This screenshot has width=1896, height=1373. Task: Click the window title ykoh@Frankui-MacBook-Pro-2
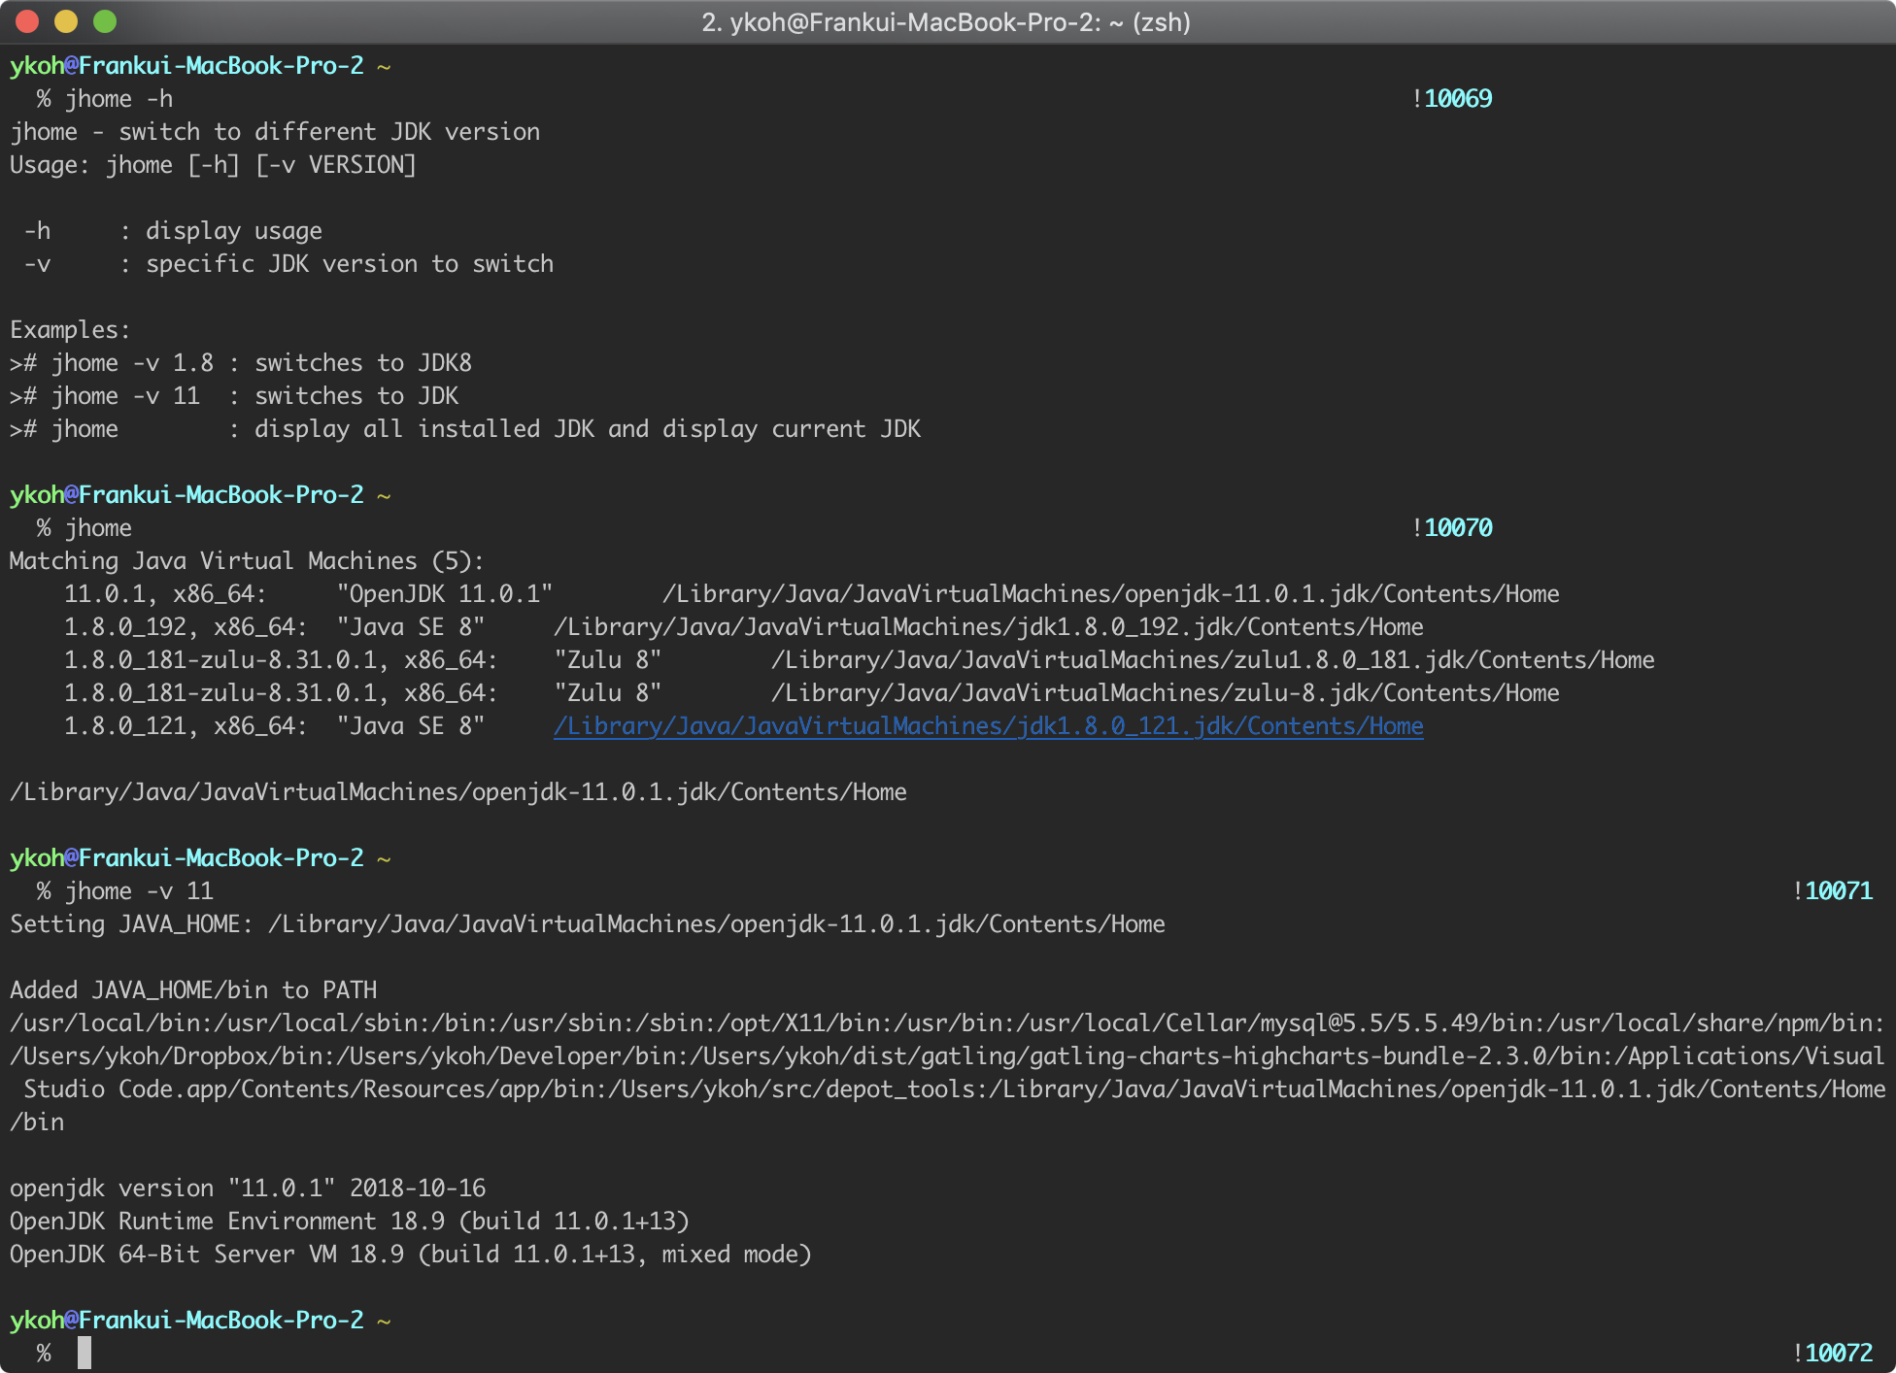pos(946,22)
